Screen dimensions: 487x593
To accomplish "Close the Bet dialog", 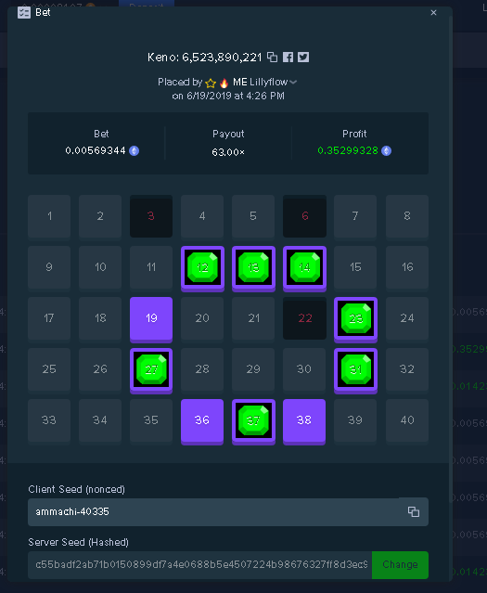I will [434, 12].
